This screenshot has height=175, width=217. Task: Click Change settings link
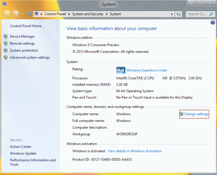pos(196,114)
